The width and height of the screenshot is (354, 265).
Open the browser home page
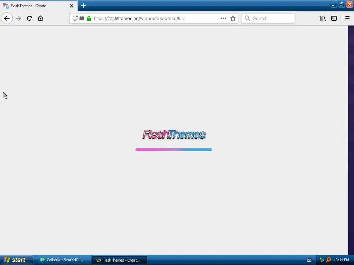coord(40,18)
